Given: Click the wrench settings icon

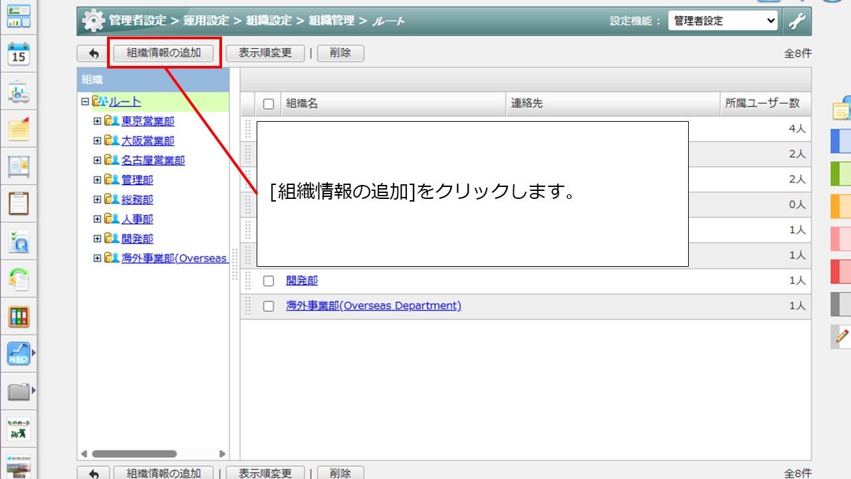Looking at the screenshot, I should pyautogui.click(x=796, y=21).
